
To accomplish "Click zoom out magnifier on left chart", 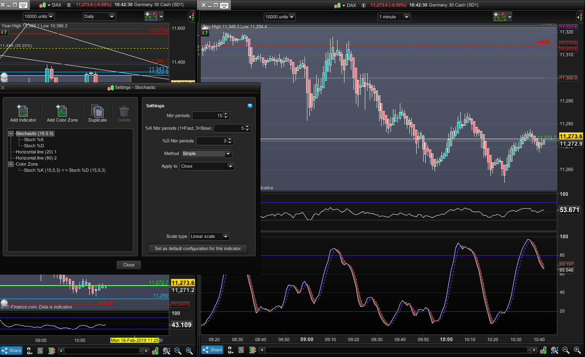I will point(178,350).
